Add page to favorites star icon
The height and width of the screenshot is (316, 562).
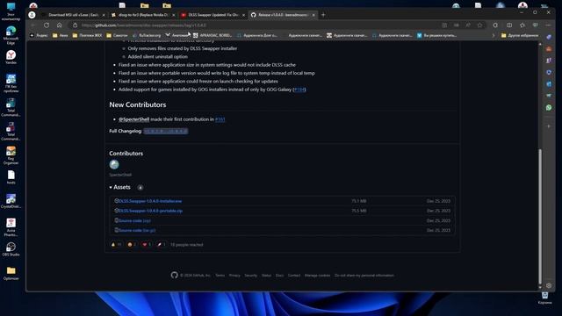point(480,25)
